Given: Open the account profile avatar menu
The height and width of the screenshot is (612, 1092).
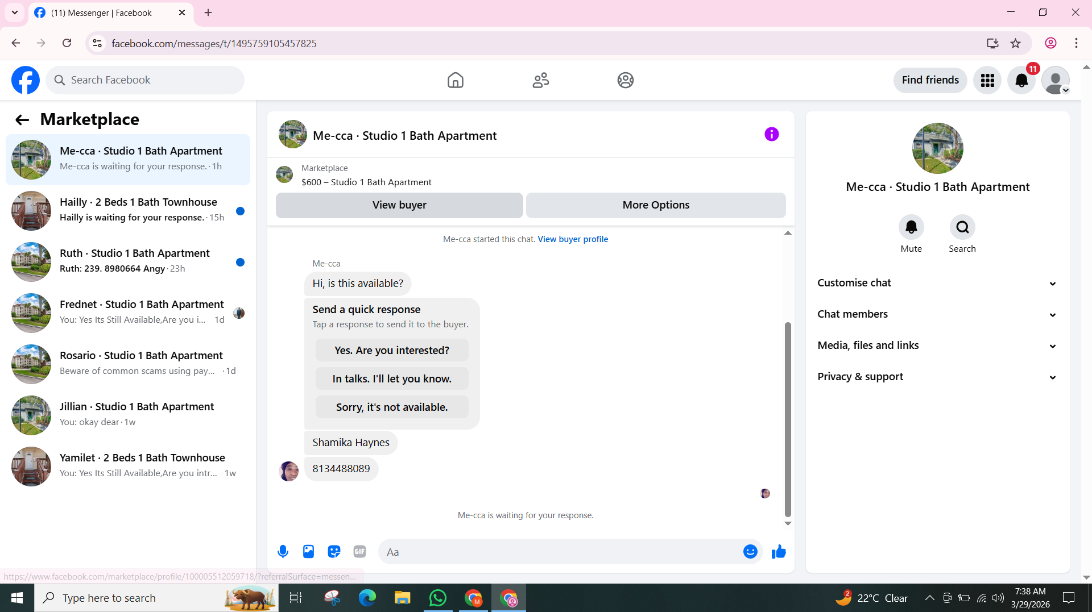Looking at the screenshot, I should point(1056,80).
